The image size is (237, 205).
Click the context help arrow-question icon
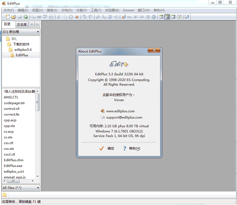pyautogui.click(x=187, y=17)
